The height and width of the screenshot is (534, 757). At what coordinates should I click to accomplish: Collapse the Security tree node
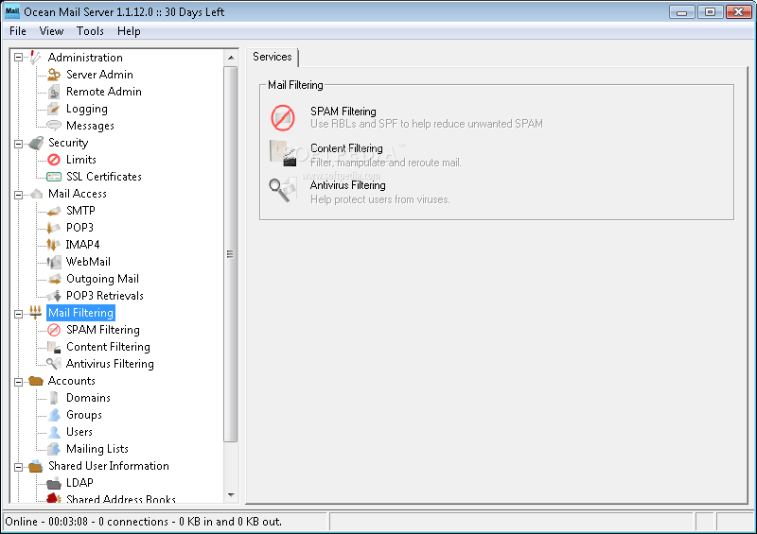pos(18,144)
